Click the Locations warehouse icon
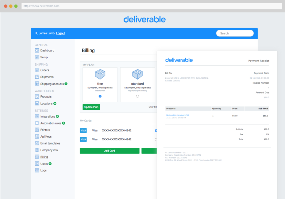 click(x=37, y=103)
